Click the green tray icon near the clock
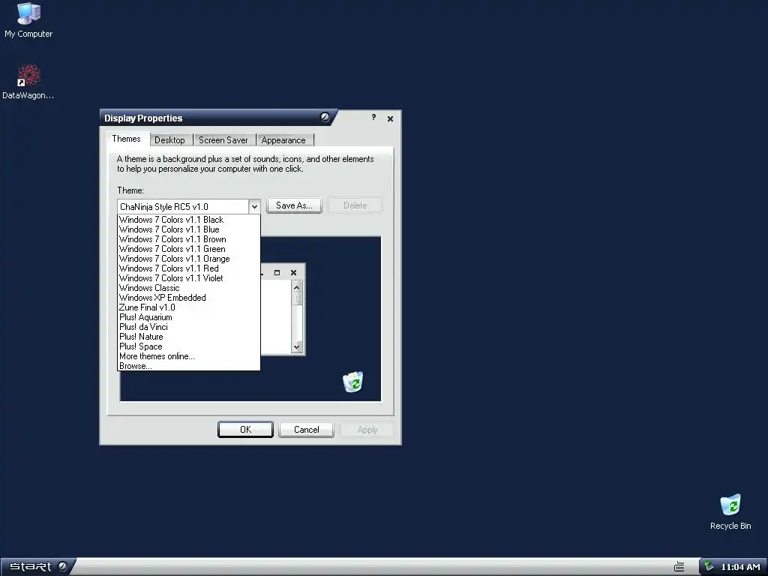 (709, 567)
